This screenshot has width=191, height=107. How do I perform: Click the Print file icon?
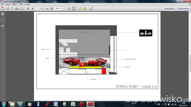coord(17,9)
